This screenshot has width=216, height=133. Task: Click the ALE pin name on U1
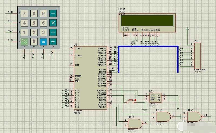(x=77, y=79)
